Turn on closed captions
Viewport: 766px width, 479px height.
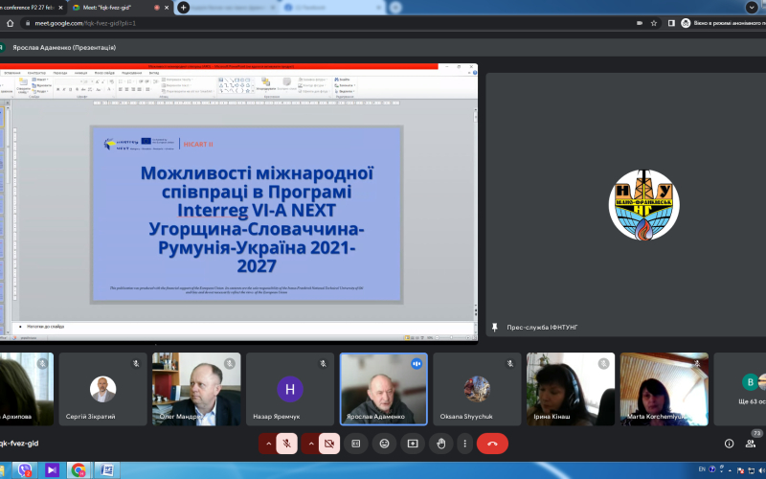coord(356,444)
